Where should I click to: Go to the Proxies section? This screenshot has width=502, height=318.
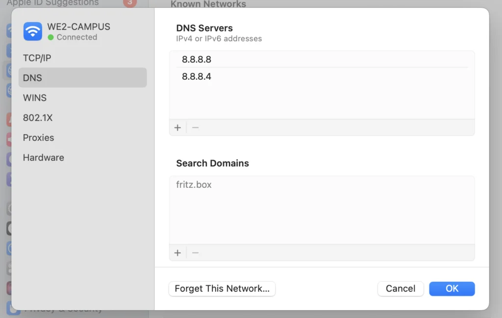(82, 138)
